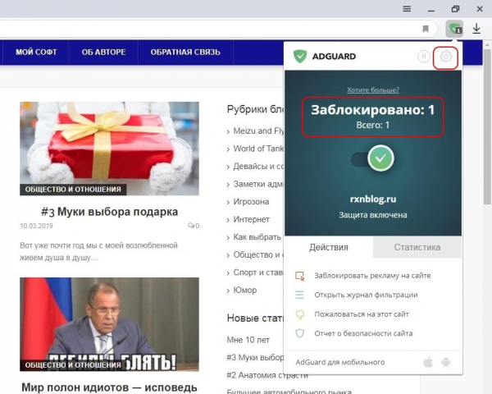Open the post title #3 Муки выбора подарка

click(x=109, y=212)
